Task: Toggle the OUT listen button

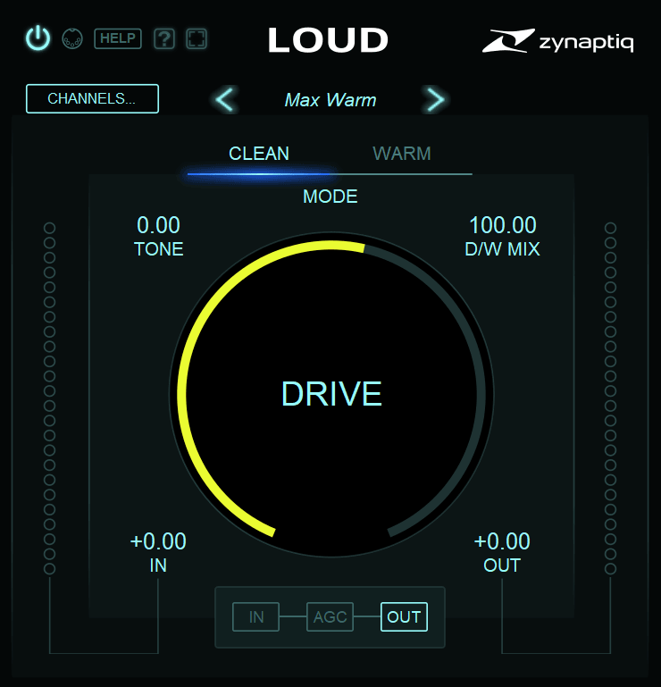Action: click(404, 617)
